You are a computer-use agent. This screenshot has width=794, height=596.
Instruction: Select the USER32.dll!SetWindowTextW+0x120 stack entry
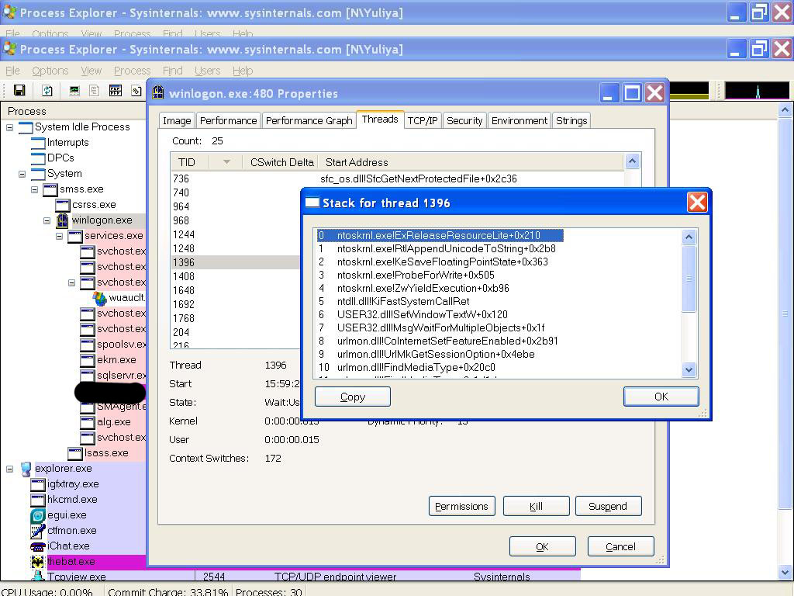coord(423,315)
